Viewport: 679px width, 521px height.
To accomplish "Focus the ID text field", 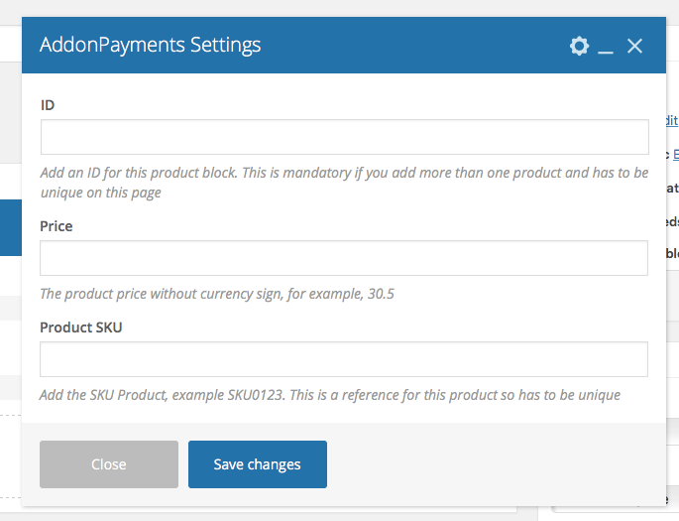I will [x=345, y=137].
